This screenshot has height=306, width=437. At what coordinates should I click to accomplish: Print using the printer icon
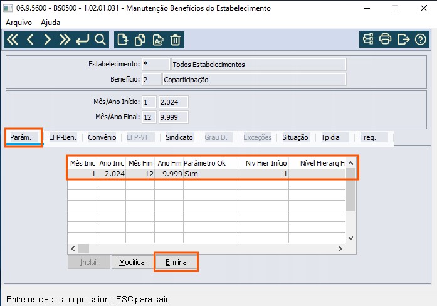(x=385, y=40)
